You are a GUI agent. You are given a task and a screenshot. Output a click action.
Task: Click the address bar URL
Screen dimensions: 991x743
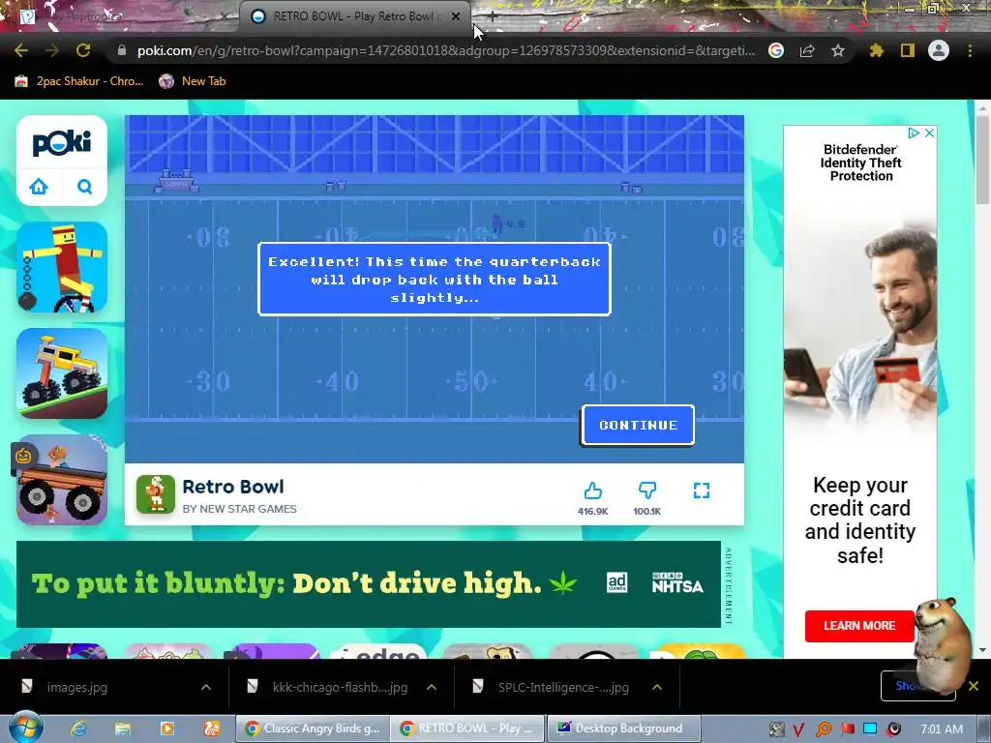445,50
